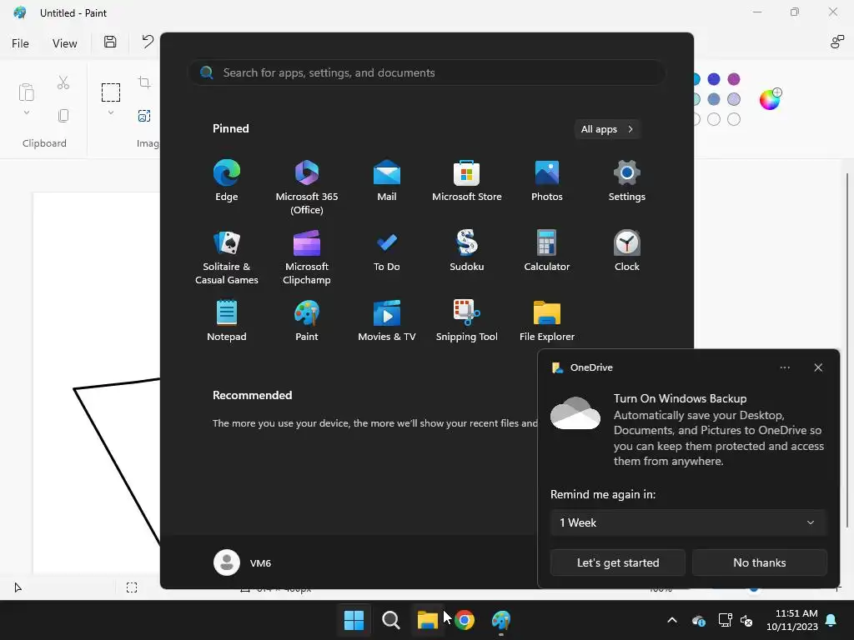Select the indigo blue color swatch
The height and width of the screenshot is (640, 854).
coord(714,79)
